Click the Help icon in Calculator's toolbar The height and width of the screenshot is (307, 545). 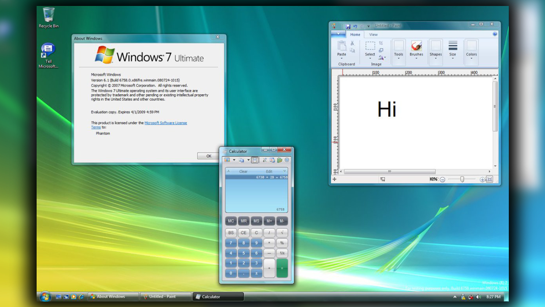click(x=287, y=160)
